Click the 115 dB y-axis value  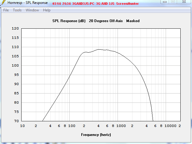click(15, 38)
